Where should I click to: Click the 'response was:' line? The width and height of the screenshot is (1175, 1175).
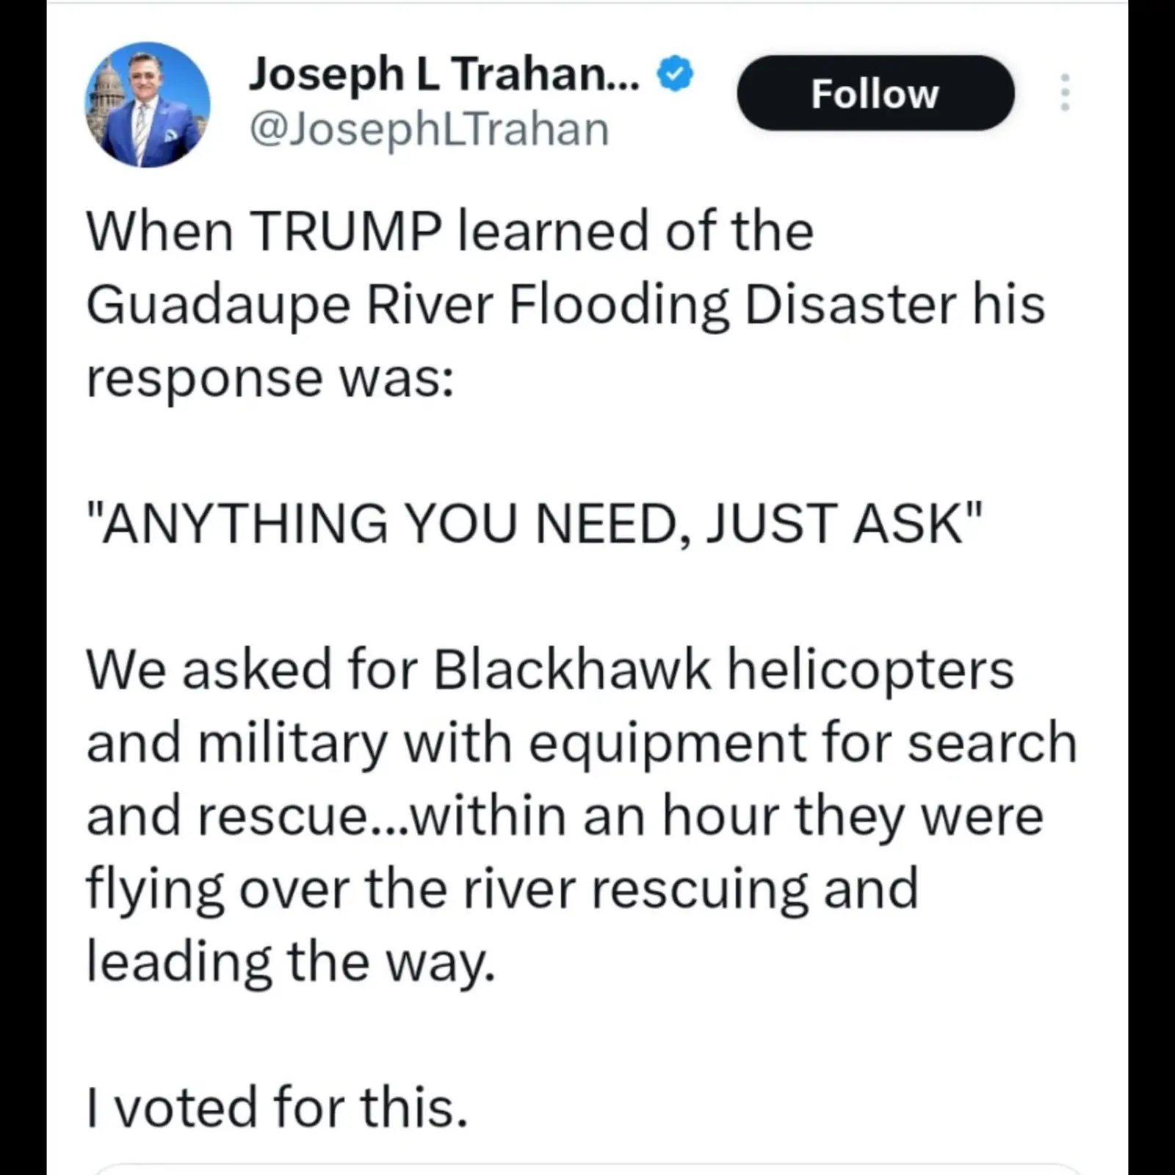pyautogui.click(x=270, y=378)
